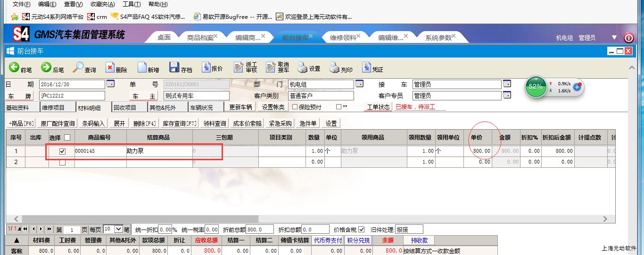The width and height of the screenshot is (644, 255).
Task: Open the 日期 calendar picker
Action: click(x=110, y=84)
